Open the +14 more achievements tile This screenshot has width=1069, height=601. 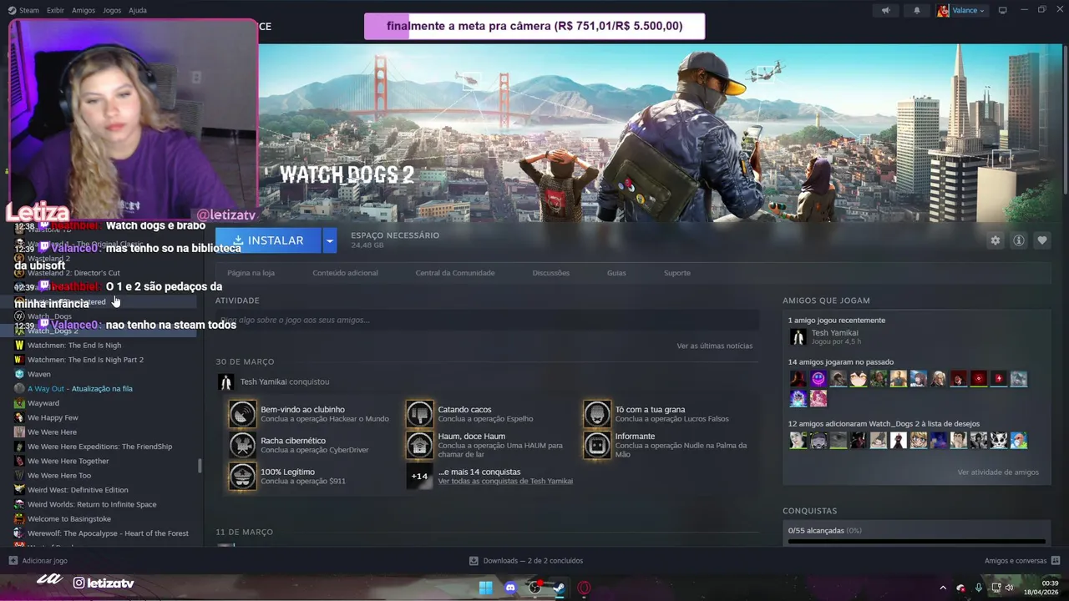tap(419, 476)
